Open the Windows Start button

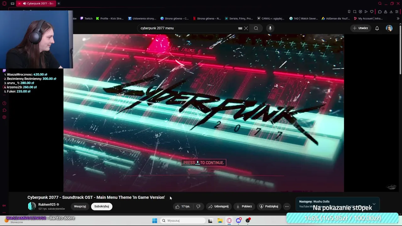click(155, 221)
